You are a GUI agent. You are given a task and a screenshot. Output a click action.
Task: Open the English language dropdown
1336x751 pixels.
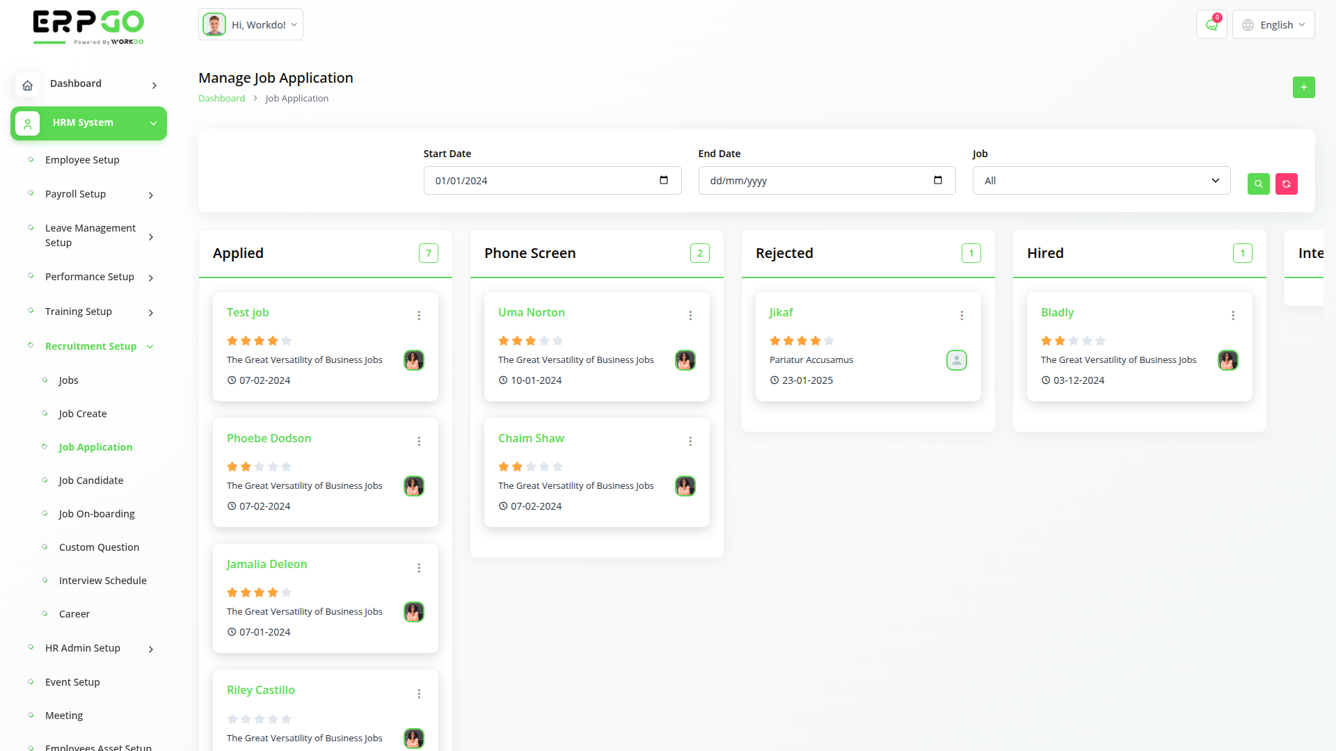pyautogui.click(x=1273, y=25)
